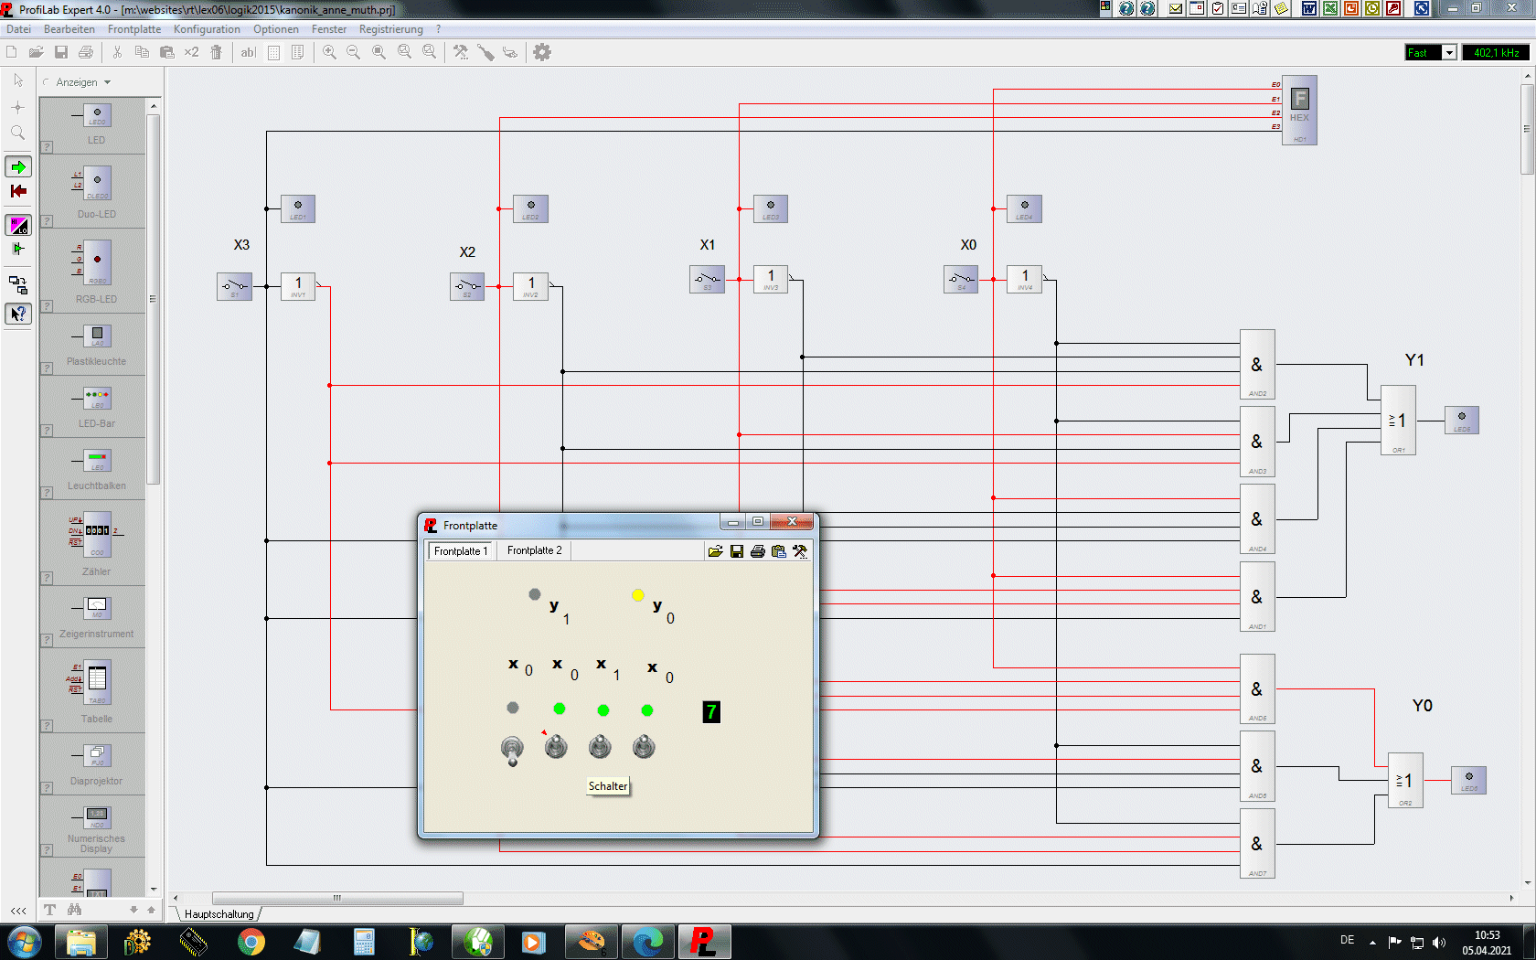Open Google Chrome from the taskbar
This screenshot has height=960, width=1536.
pyautogui.click(x=251, y=942)
